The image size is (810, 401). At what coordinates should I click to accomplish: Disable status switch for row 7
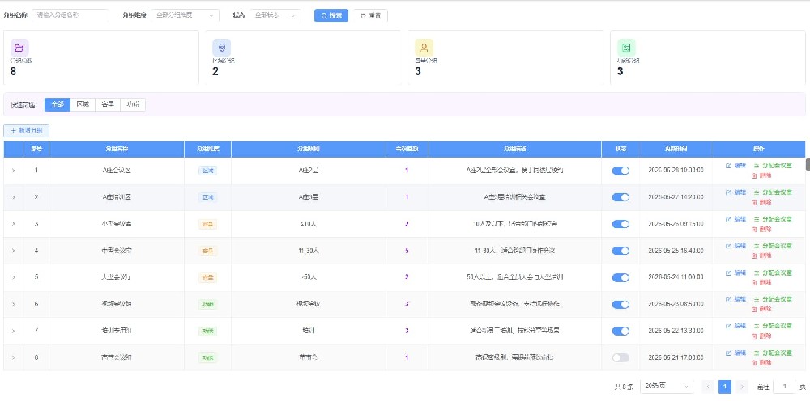tap(620, 331)
